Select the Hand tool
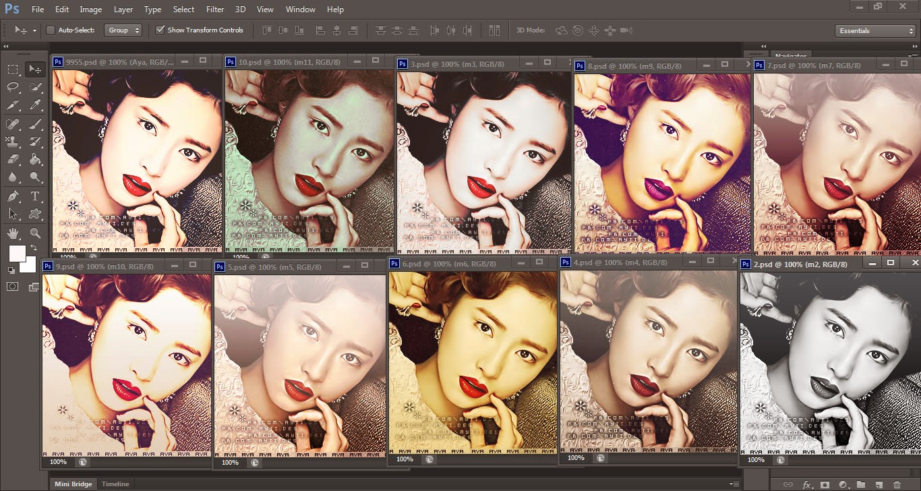This screenshot has height=491, width=921. [13, 233]
